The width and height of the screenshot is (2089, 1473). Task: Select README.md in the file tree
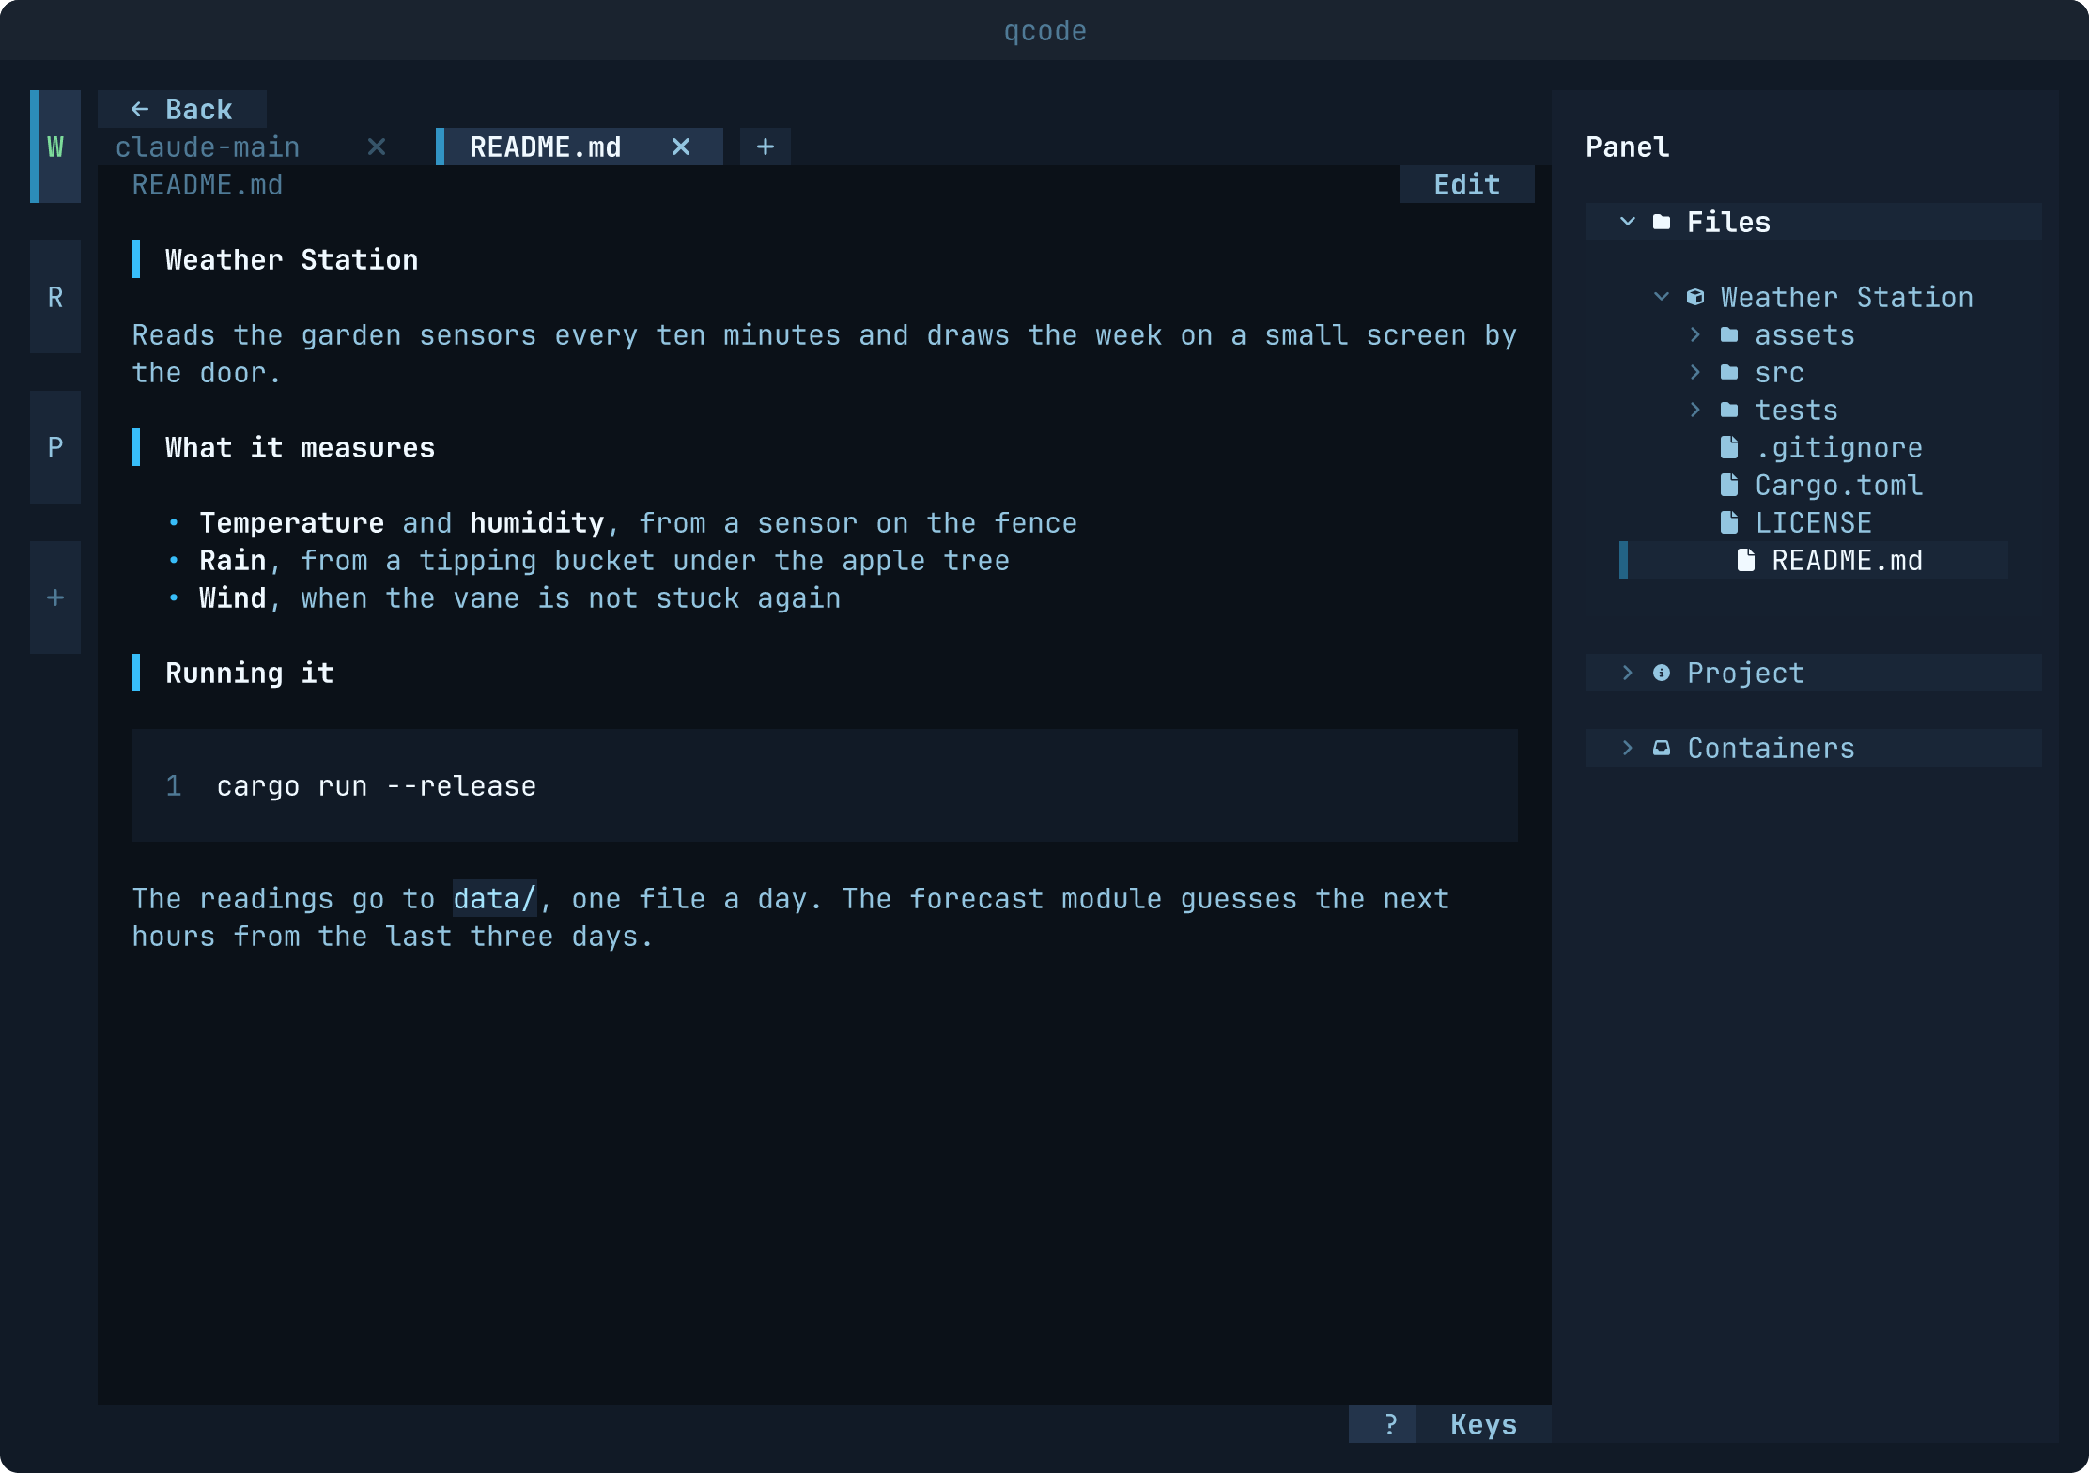(1814, 560)
